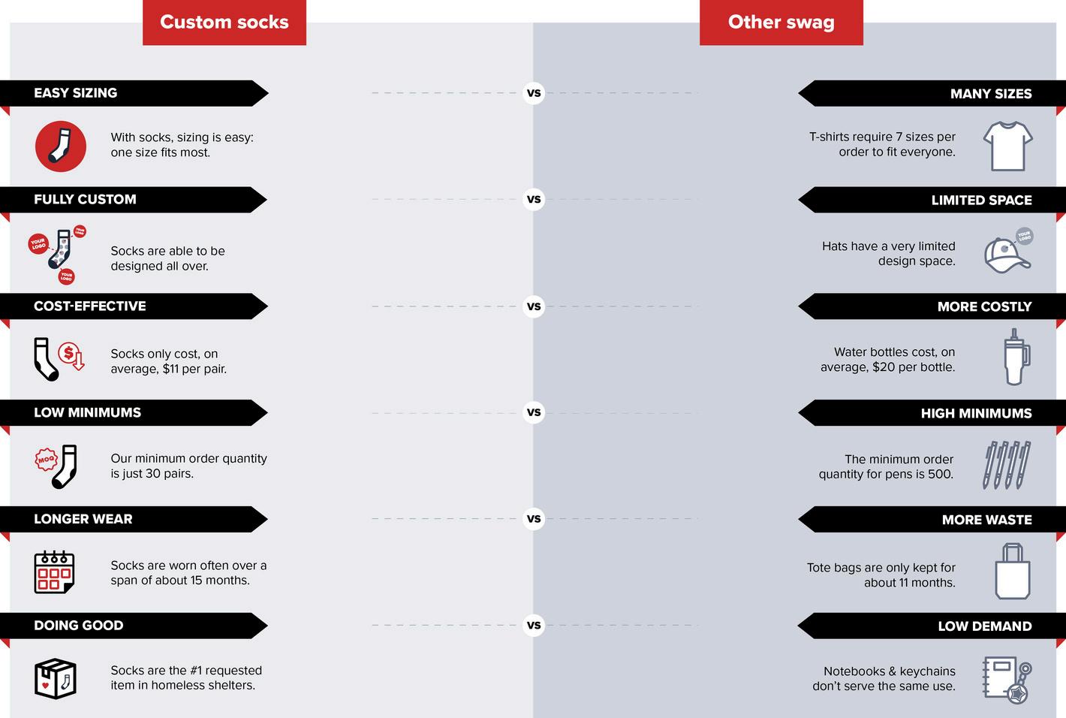Click the T-shirt outline icon
This screenshot has width=1066, height=718.
1007,146
